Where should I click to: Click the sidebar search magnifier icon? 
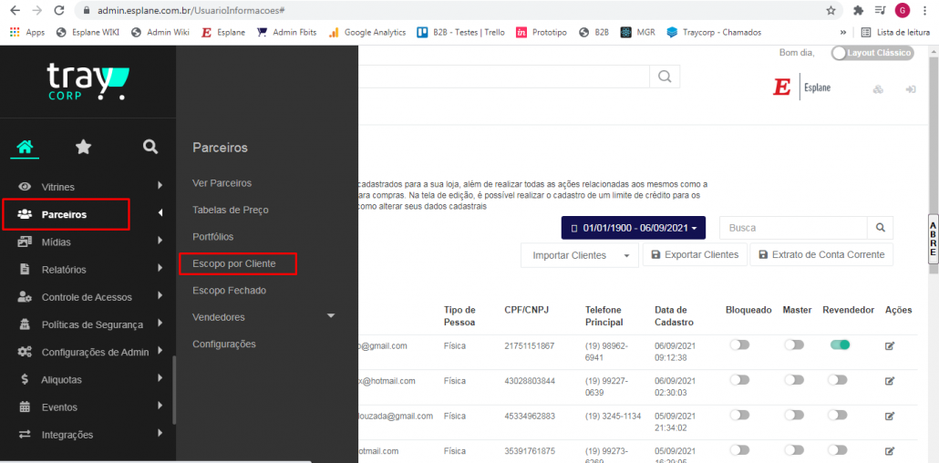click(150, 147)
